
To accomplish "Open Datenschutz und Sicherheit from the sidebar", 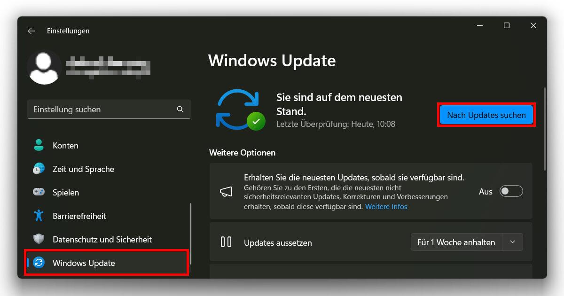I will (102, 239).
